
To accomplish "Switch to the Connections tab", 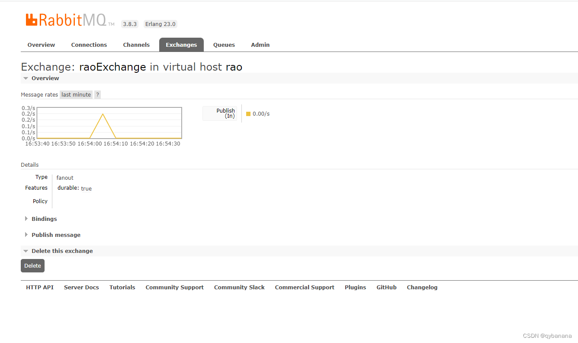I will [89, 45].
